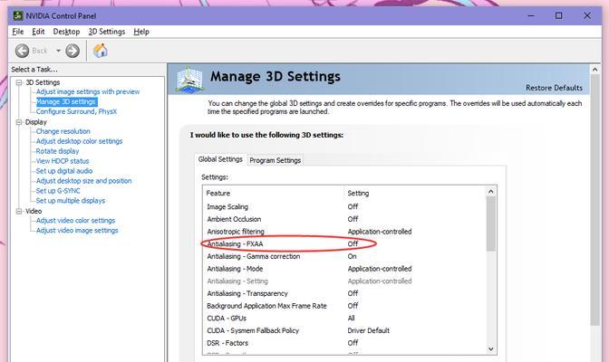
Task: Select the Image Scaling feature row
Action: [344, 207]
